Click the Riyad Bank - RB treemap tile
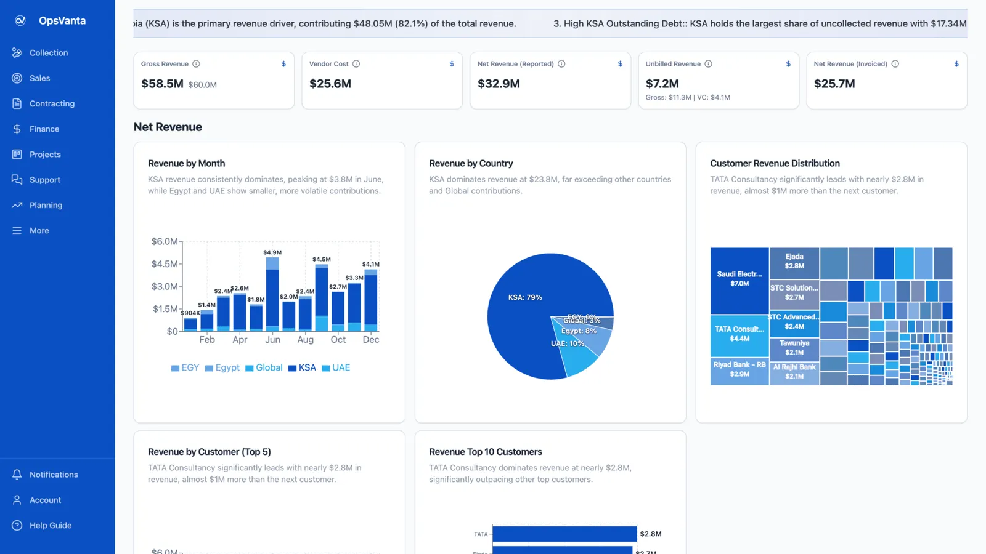986x554 pixels. (739, 371)
